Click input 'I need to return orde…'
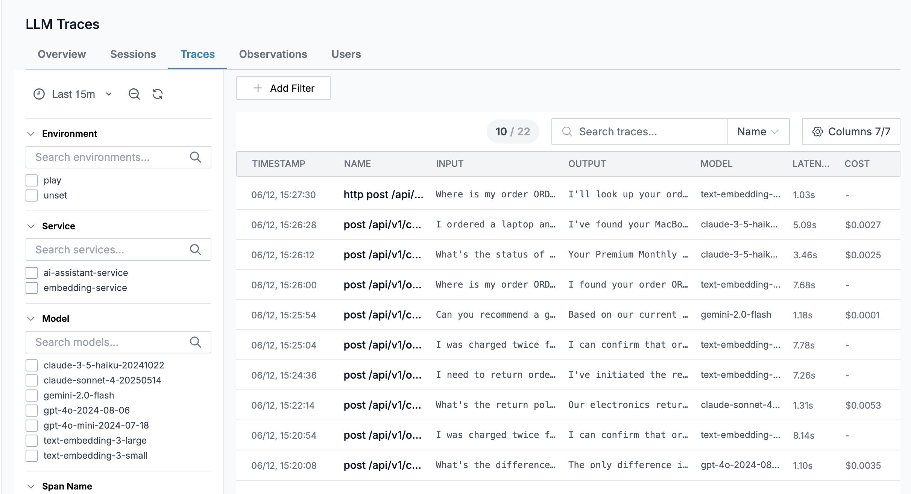Image resolution: width=911 pixels, height=494 pixels. pos(495,375)
